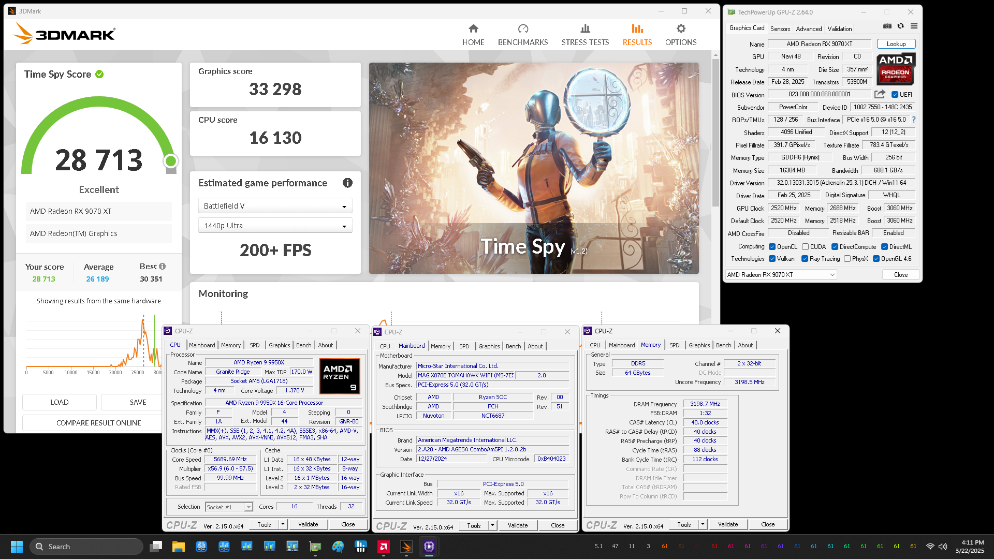The width and height of the screenshot is (994, 559).
Task: Open the AMD Software taskbar icon
Action: point(384,547)
